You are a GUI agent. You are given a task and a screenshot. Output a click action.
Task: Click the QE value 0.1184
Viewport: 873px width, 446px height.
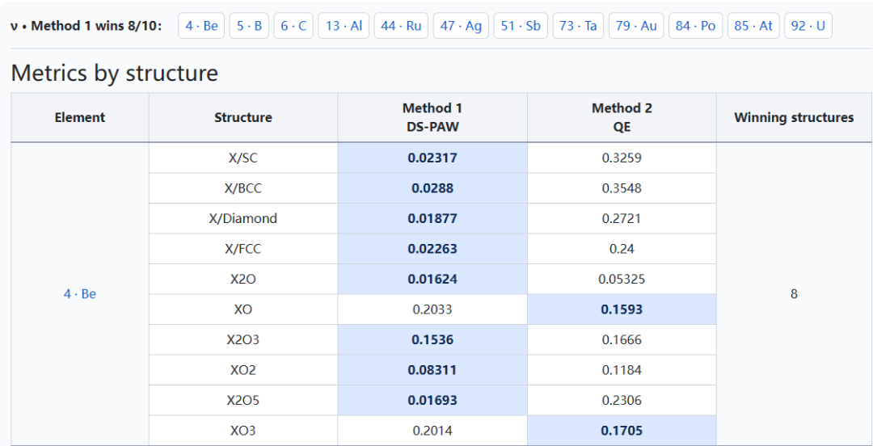(x=622, y=370)
